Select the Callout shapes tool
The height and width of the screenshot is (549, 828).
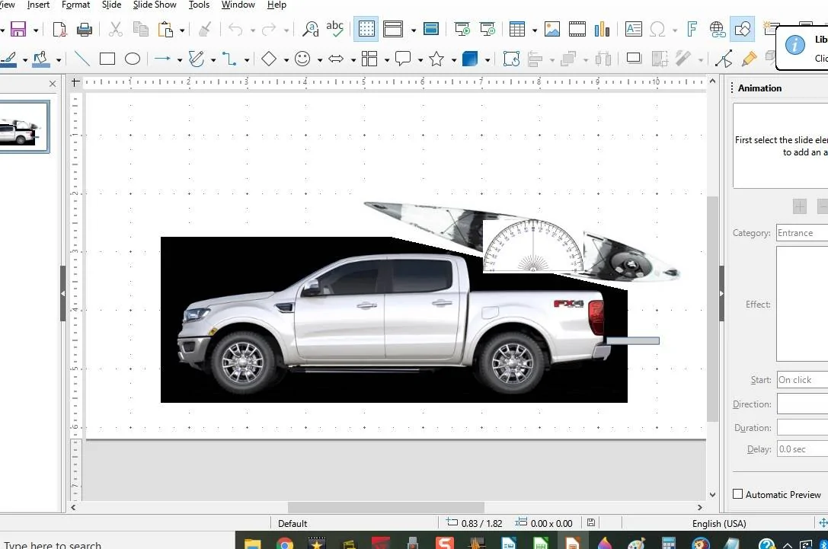pos(403,59)
